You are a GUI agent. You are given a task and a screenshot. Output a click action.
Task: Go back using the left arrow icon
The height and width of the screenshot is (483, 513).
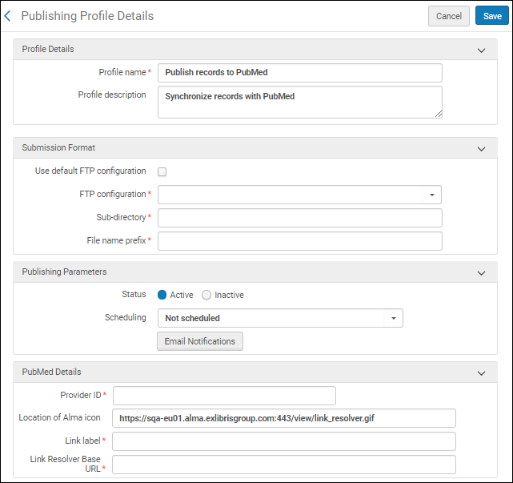point(7,16)
